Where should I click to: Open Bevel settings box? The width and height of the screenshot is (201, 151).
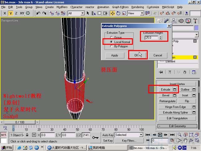175,95
